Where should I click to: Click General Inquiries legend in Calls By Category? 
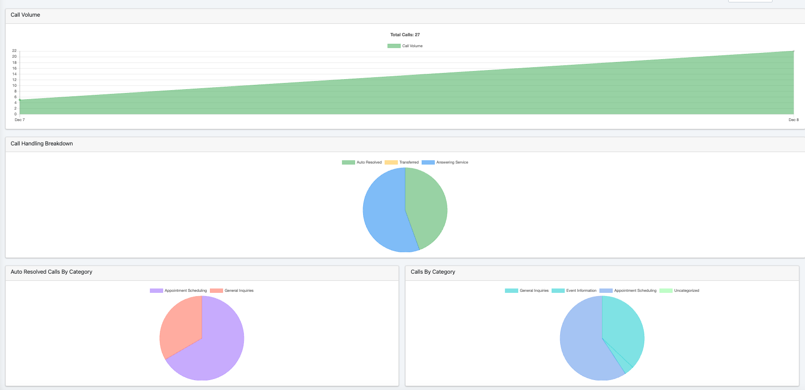coord(527,290)
